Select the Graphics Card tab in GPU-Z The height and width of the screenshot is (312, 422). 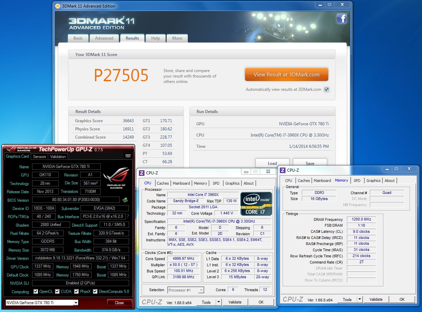point(17,156)
